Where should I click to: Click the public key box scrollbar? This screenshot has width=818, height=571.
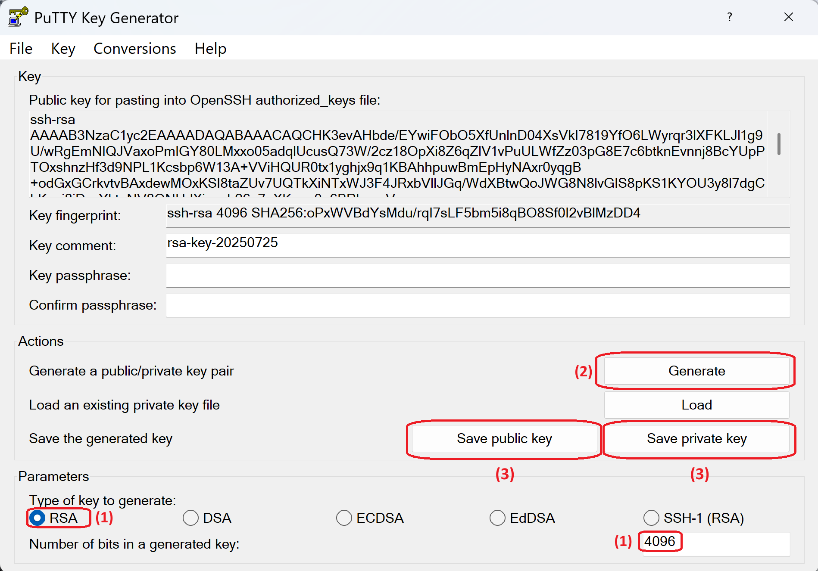778,144
